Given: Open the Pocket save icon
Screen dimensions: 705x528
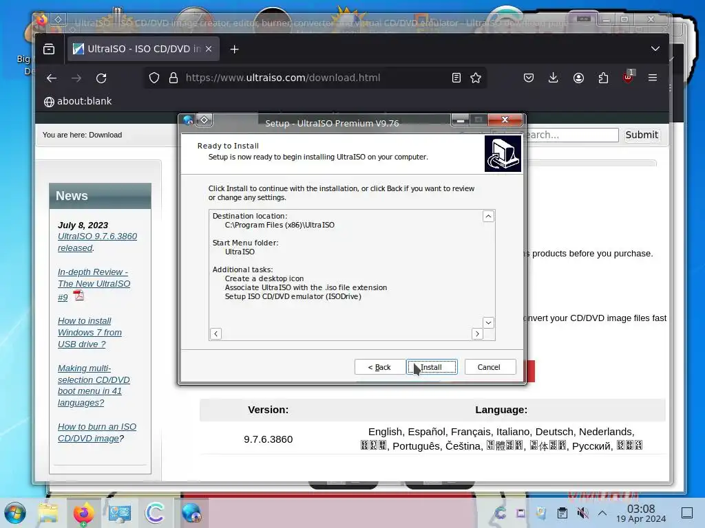Looking at the screenshot, I should [529, 78].
